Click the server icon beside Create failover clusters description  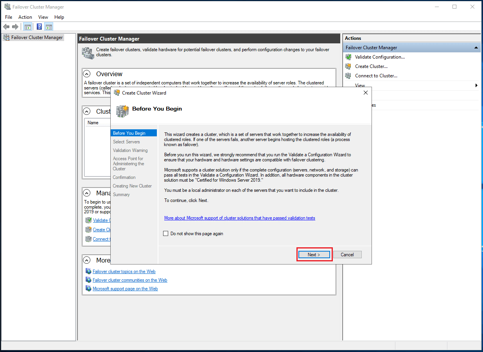coord(88,53)
